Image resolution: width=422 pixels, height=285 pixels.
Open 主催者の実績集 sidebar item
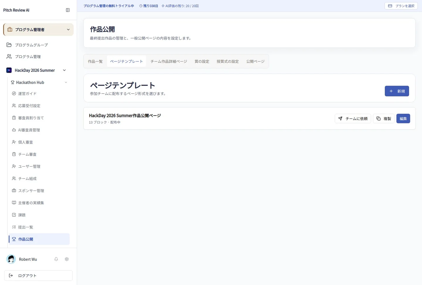pos(39,203)
